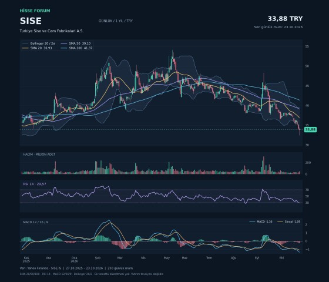Click the Eki month label
Viewport: 329px width, 282px height.
[281, 258]
